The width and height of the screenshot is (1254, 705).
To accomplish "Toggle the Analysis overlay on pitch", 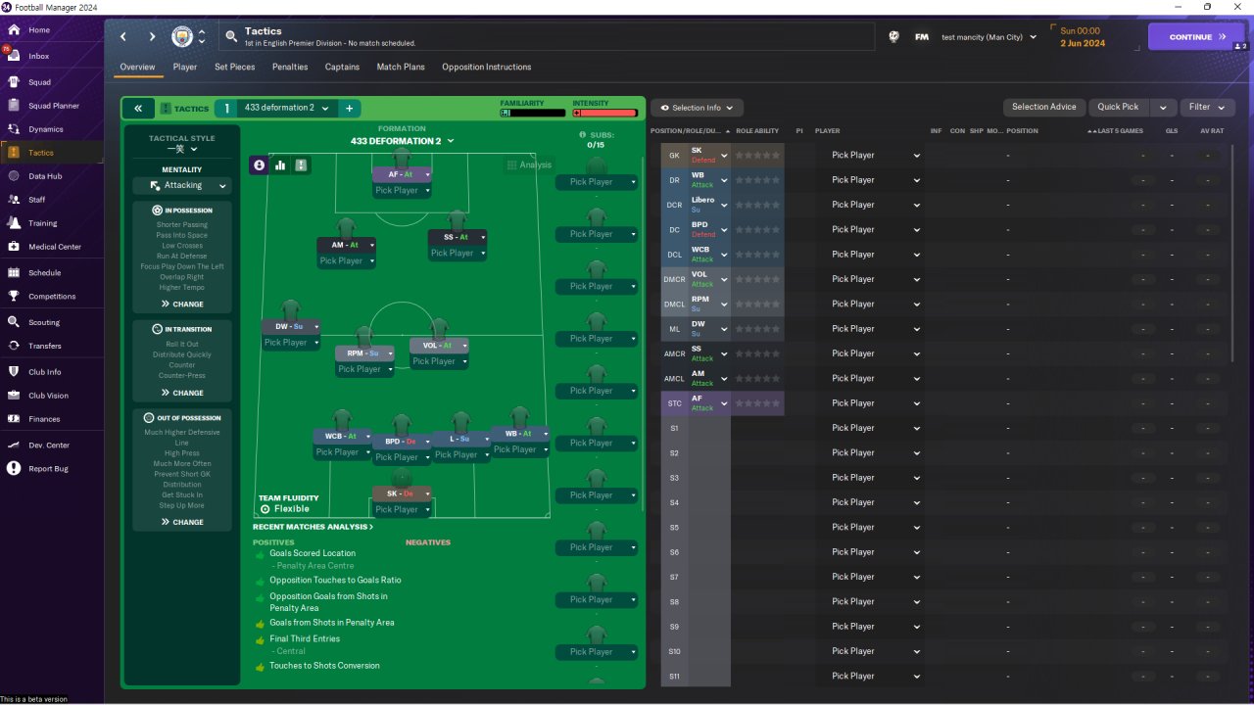I will [x=529, y=165].
